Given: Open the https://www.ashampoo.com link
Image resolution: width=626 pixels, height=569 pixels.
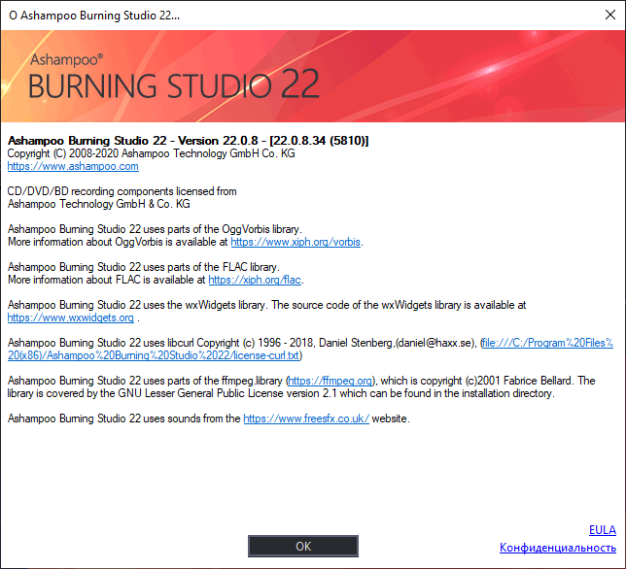Looking at the screenshot, I should 73,166.
